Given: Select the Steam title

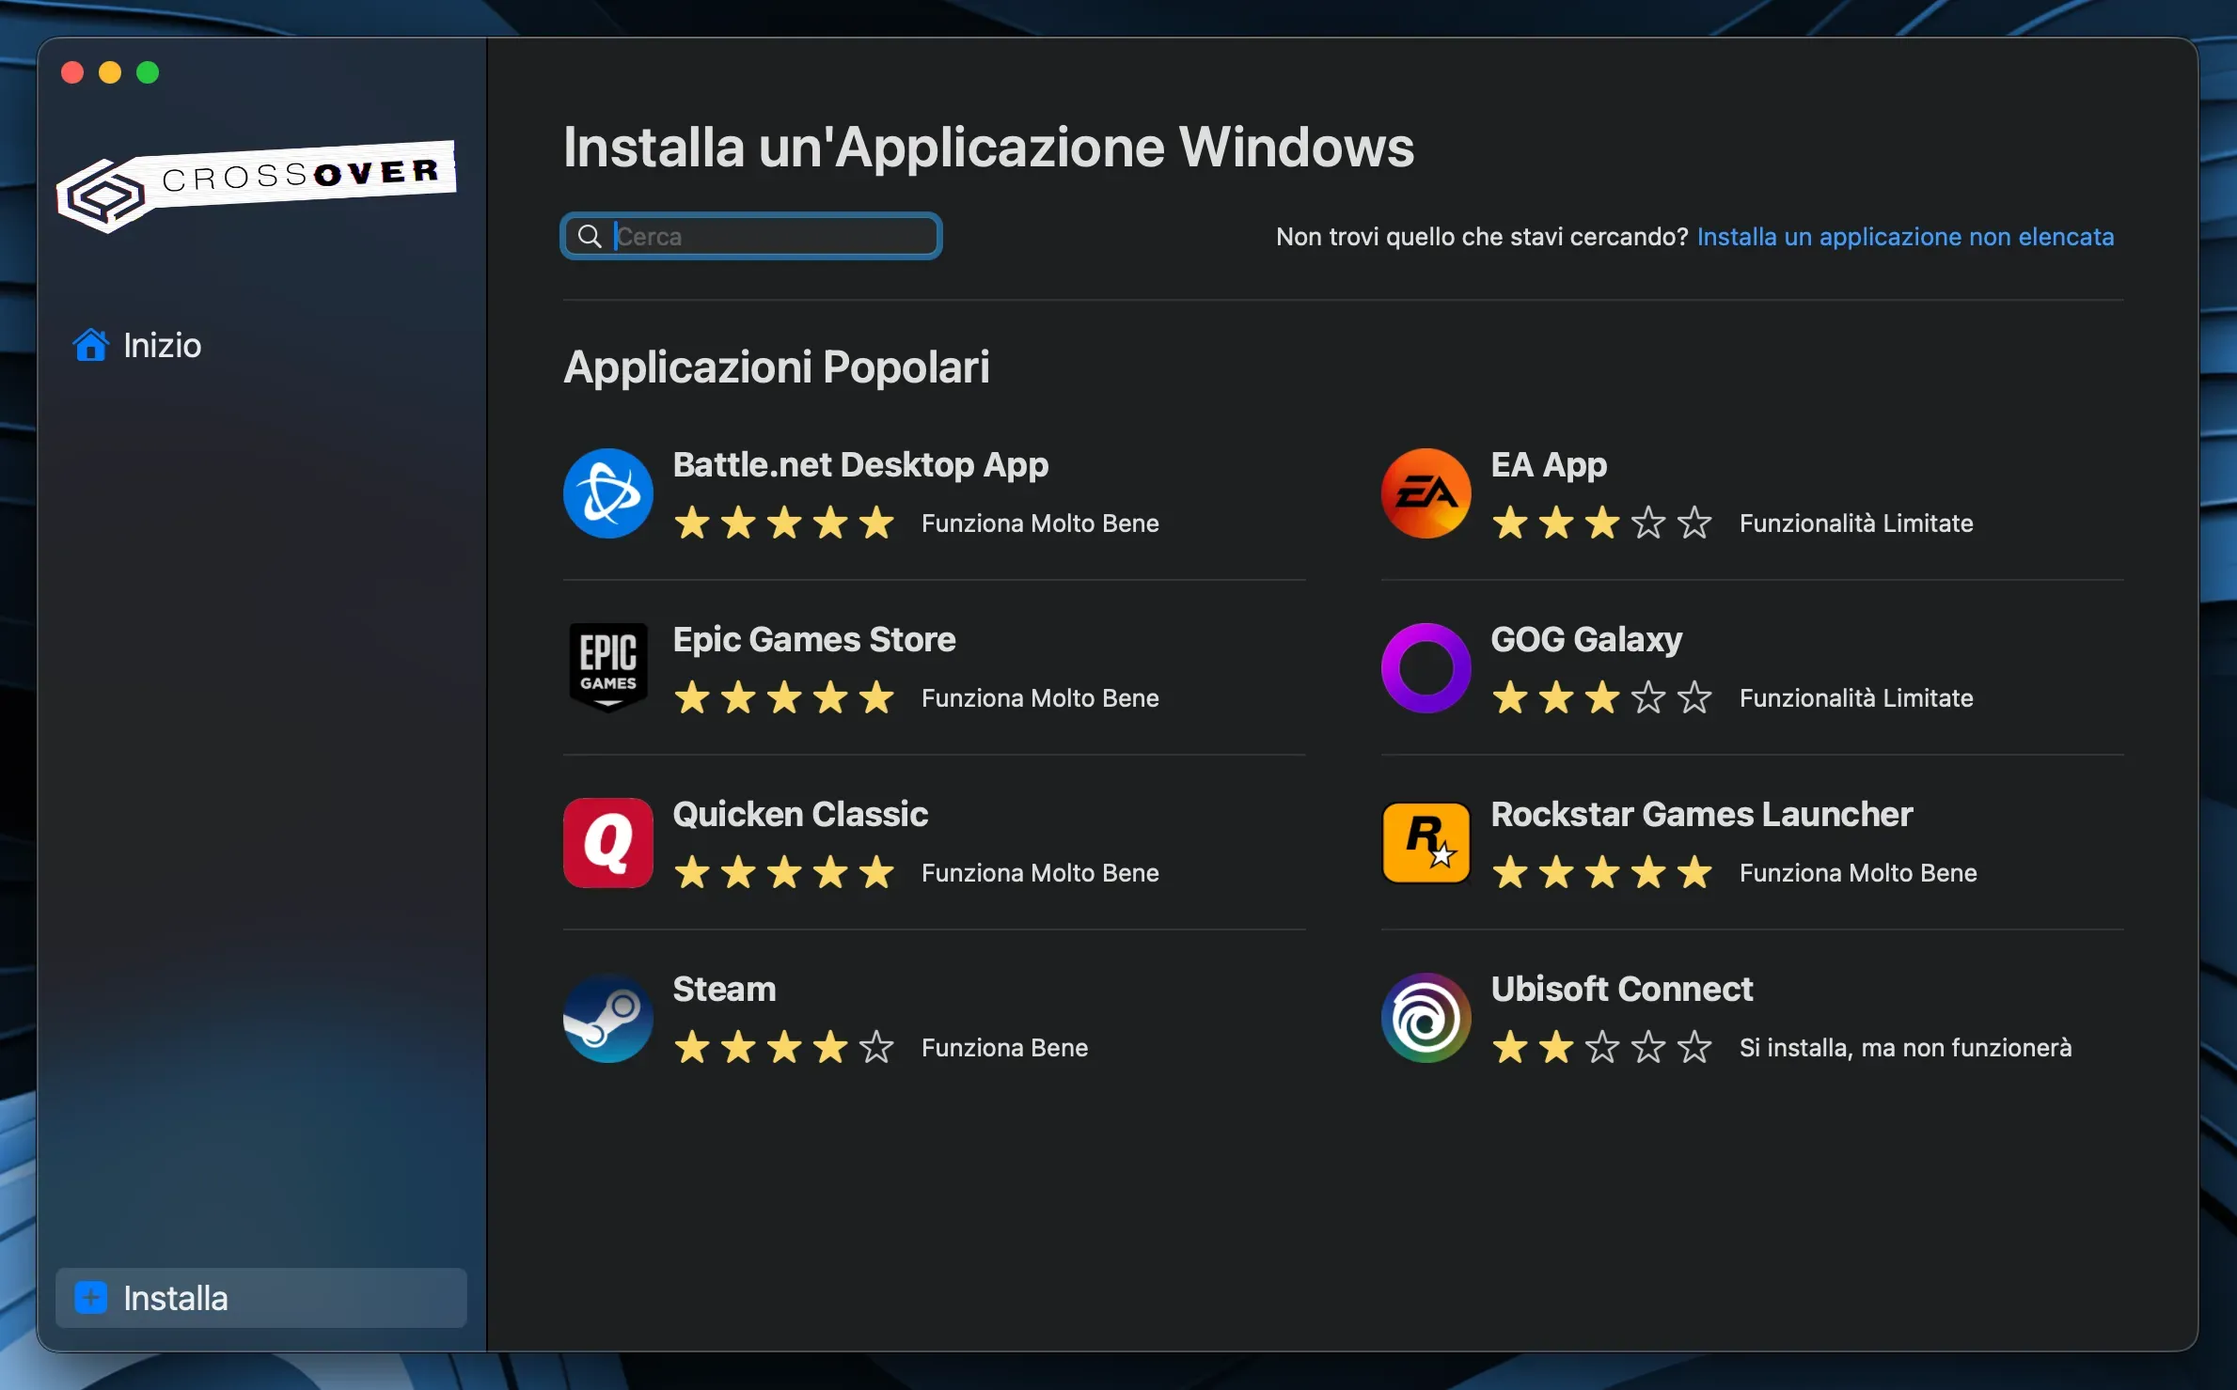Looking at the screenshot, I should point(725,990).
